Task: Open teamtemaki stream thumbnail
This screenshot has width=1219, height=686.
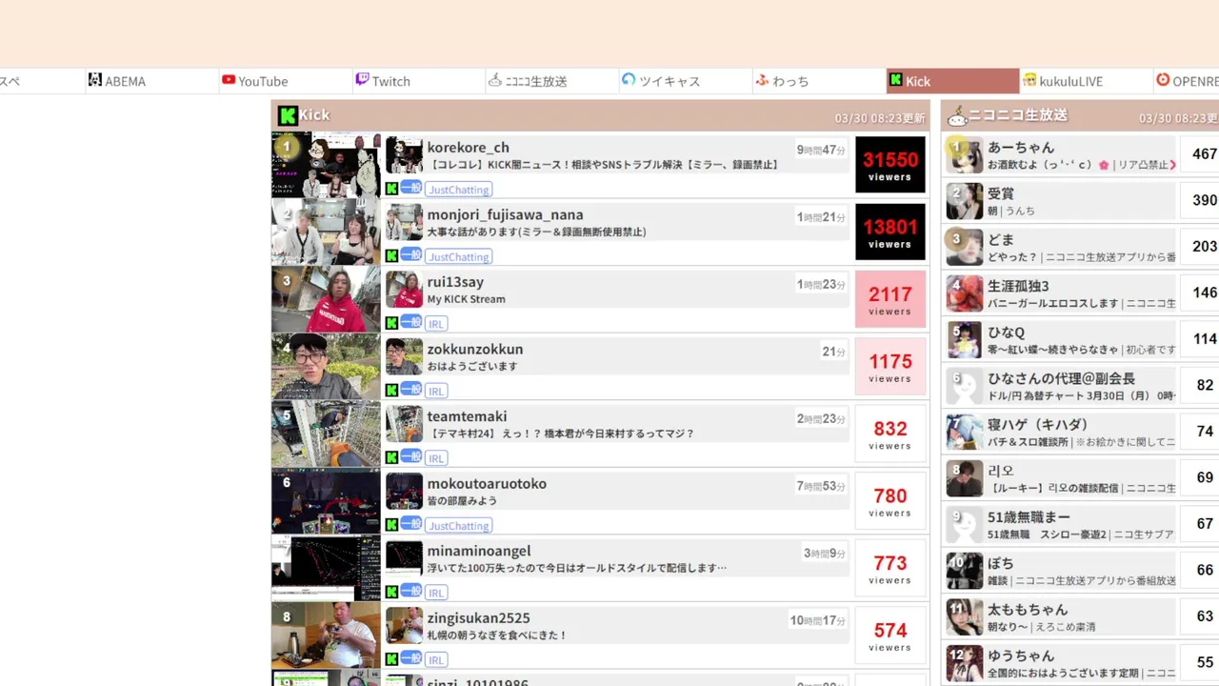Action: point(326,434)
